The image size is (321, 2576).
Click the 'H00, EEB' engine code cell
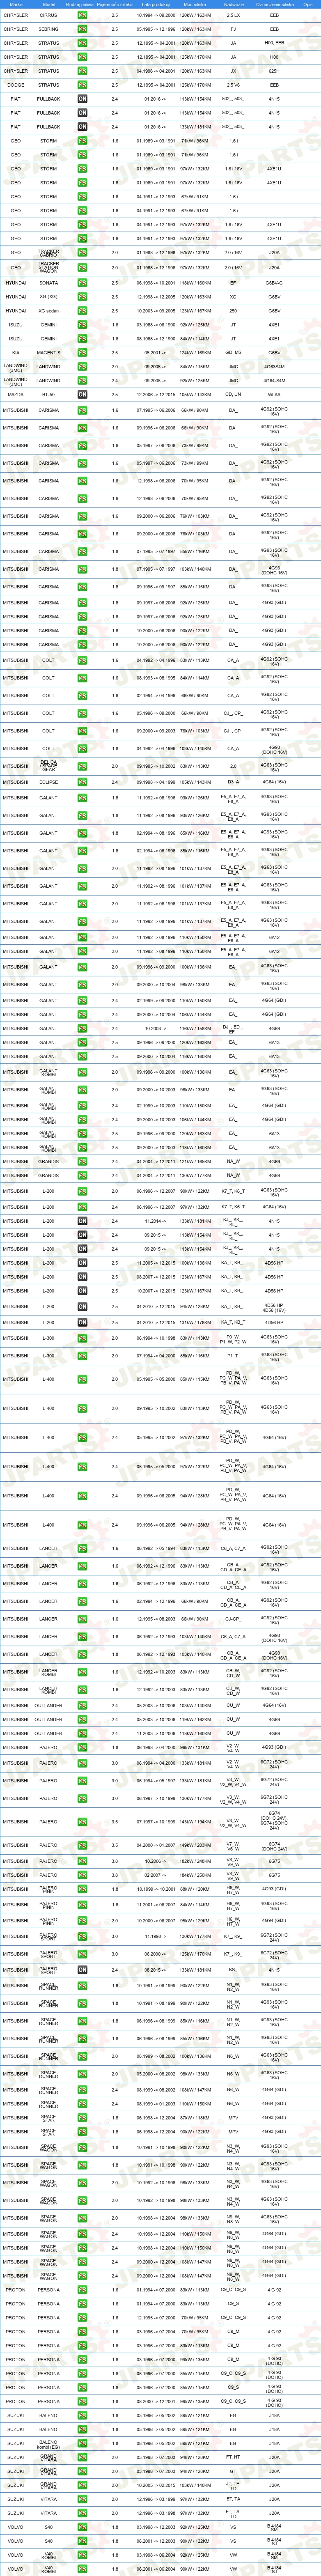274,44
